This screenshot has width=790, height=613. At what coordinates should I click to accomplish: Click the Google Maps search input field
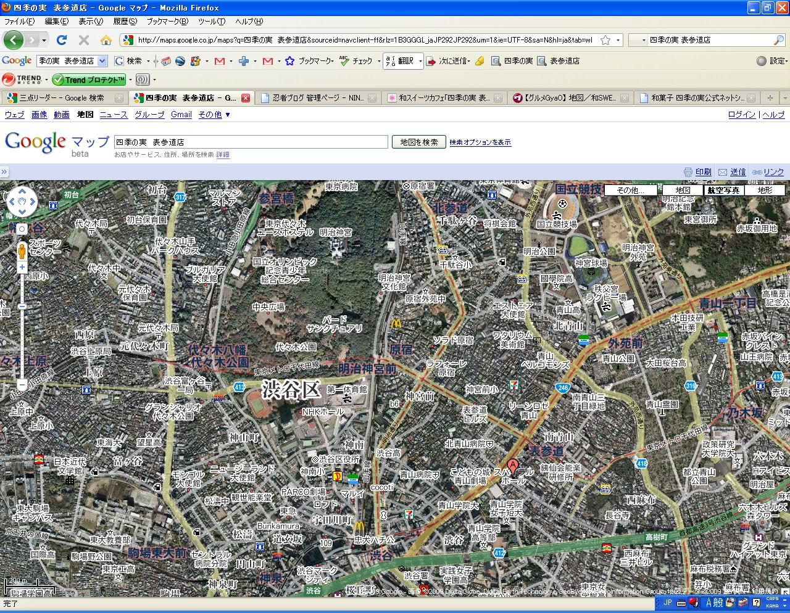[251, 142]
